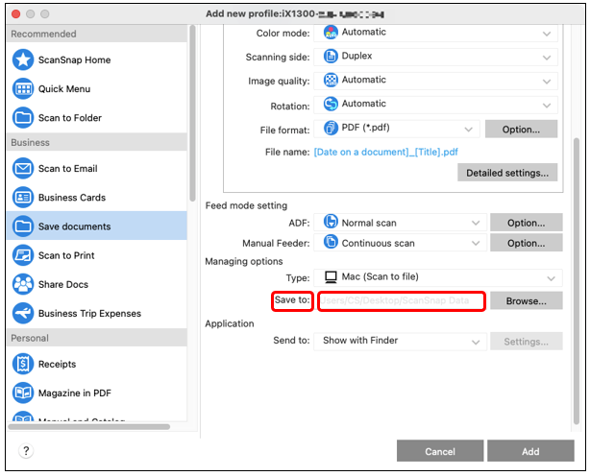Click the ScanSnap Home star icon
The image size is (590, 476).
[x=23, y=59]
